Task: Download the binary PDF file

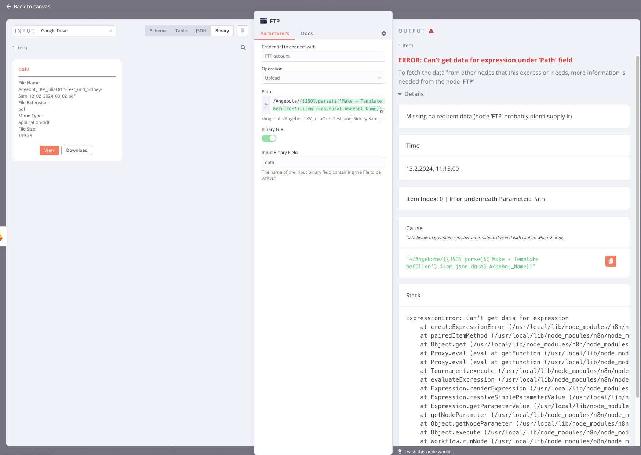Action: point(77,150)
